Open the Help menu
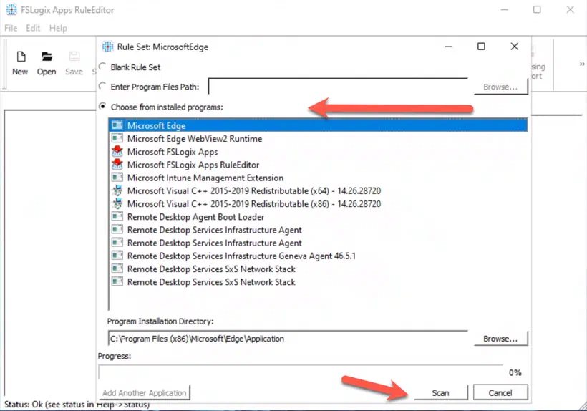 click(58, 28)
